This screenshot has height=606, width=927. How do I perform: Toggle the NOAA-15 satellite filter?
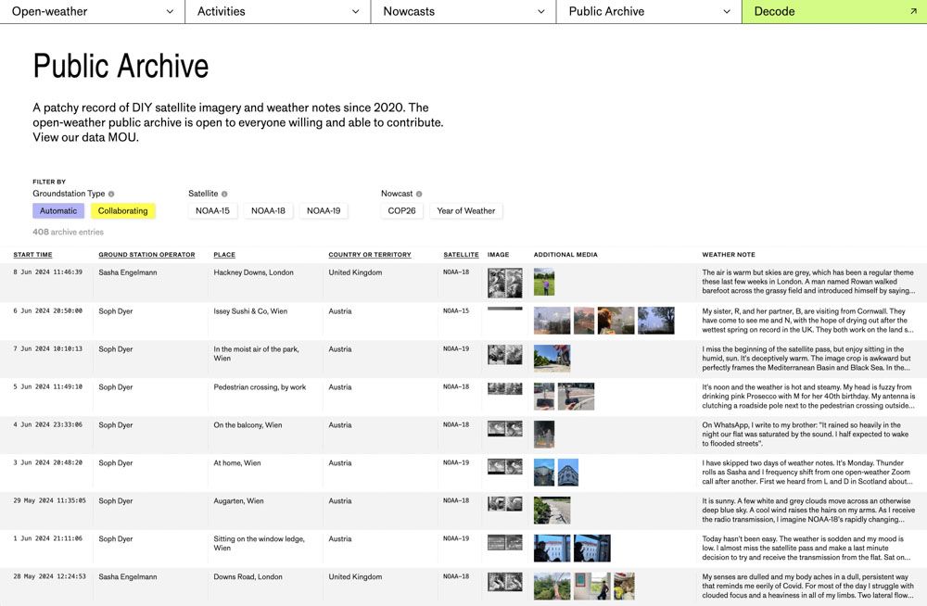click(212, 211)
